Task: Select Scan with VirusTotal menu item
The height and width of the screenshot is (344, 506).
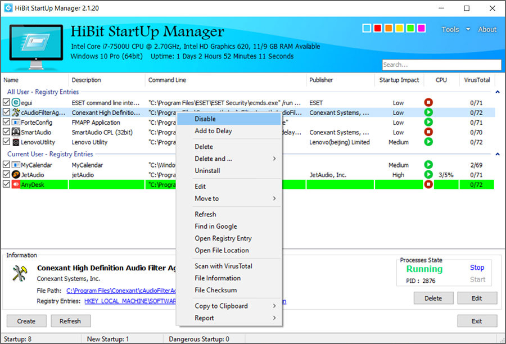Action: coord(229,266)
